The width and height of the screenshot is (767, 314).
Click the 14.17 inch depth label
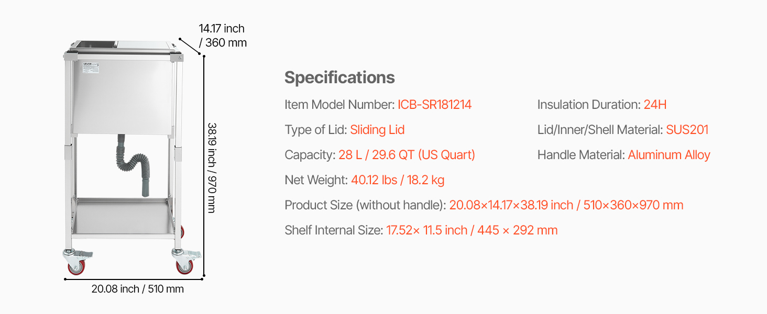point(223,36)
